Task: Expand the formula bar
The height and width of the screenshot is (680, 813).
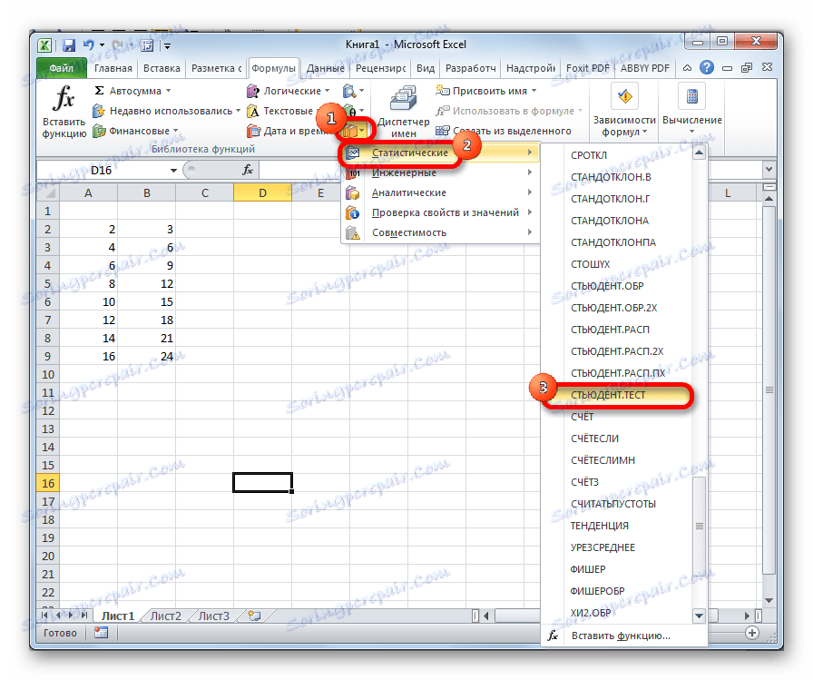Action: click(x=769, y=170)
